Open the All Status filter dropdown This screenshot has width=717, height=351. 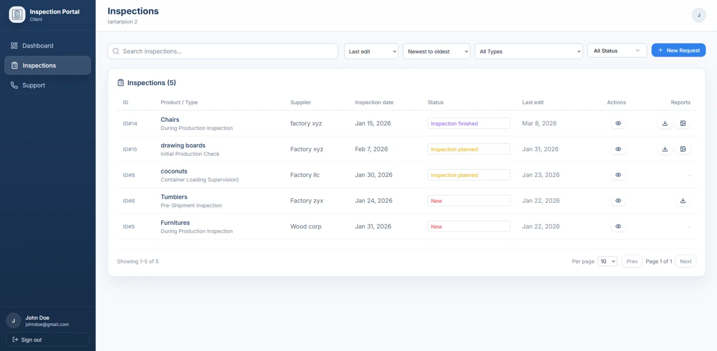616,51
